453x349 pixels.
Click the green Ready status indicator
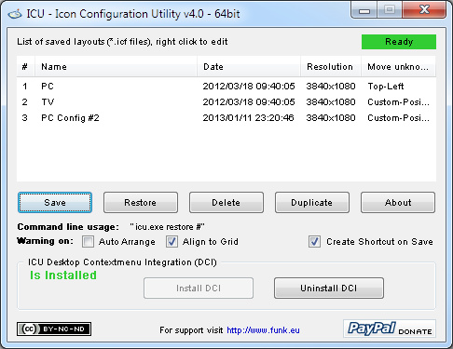399,42
